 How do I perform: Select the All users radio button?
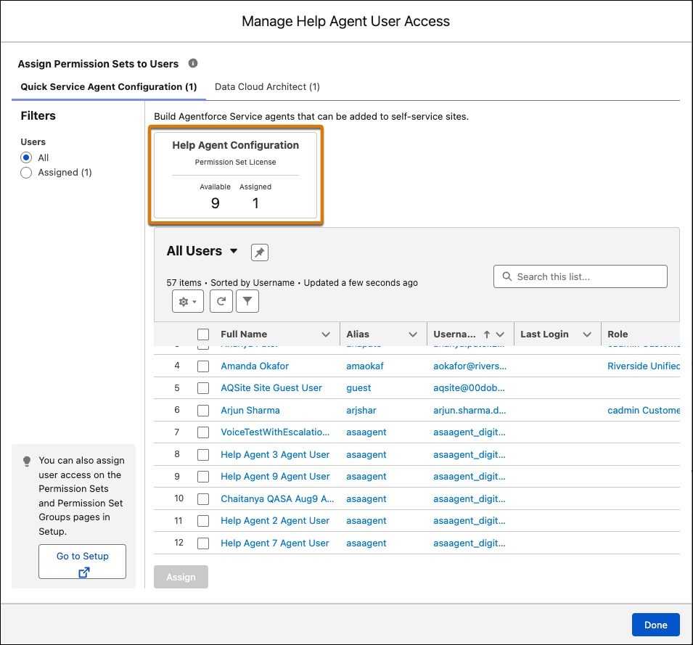[26, 157]
